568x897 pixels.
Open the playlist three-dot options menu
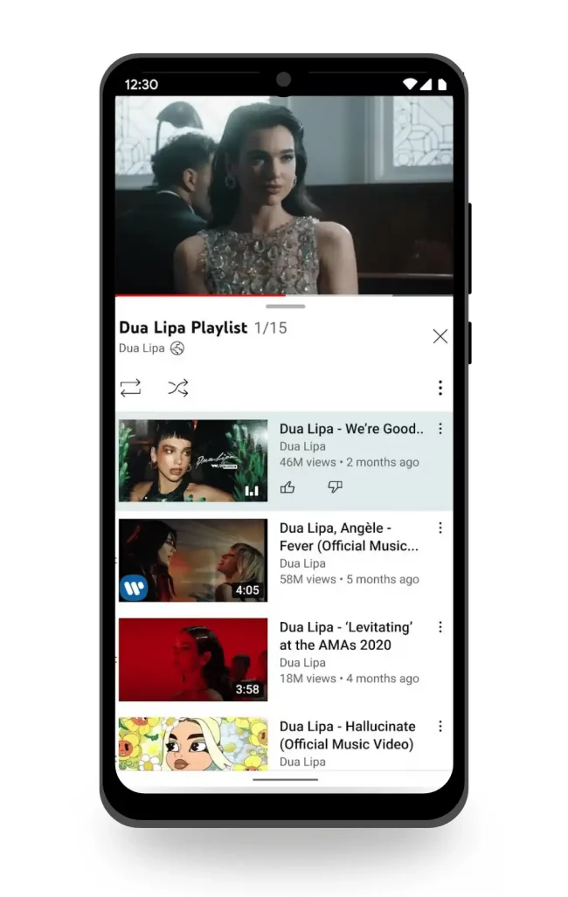pyautogui.click(x=440, y=388)
